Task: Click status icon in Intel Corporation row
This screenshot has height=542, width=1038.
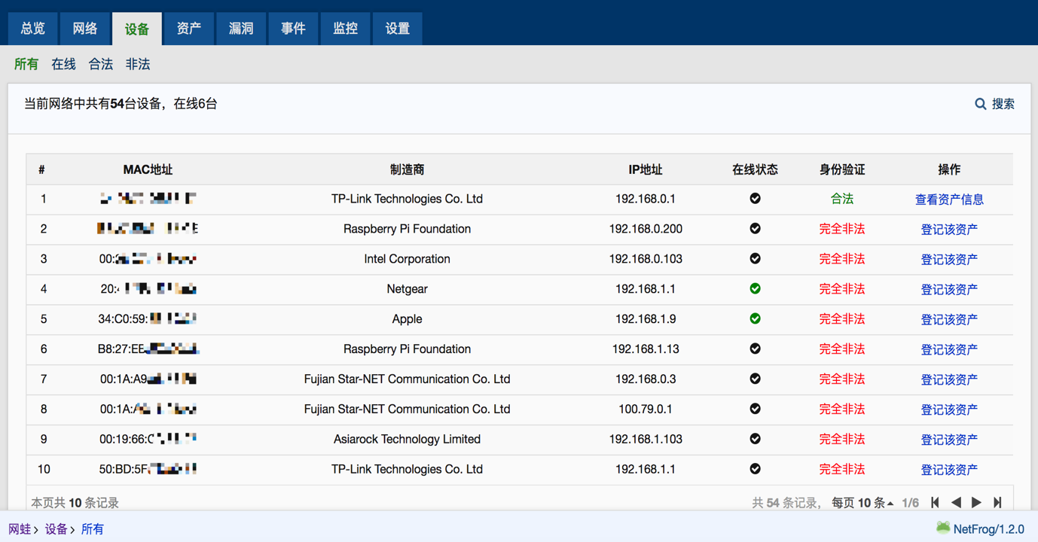Action: click(x=755, y=259)
